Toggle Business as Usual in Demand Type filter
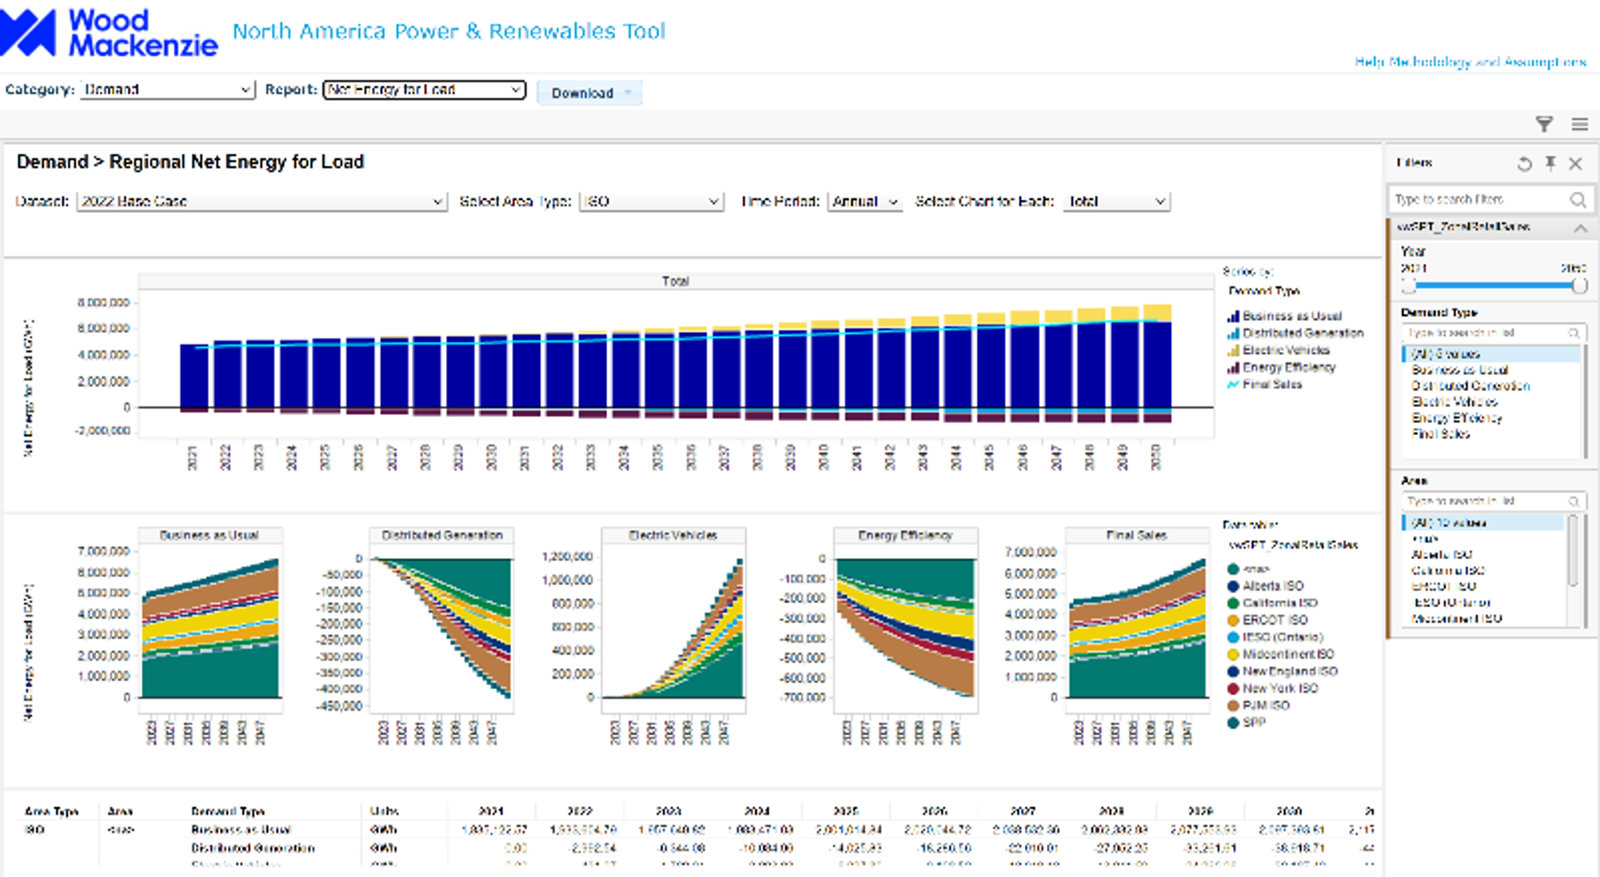Image resolution: width=1600 pixels, height=877 pixels. point(1459,369)
